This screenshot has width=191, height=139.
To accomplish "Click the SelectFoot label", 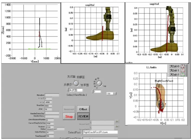I will 74,132.
